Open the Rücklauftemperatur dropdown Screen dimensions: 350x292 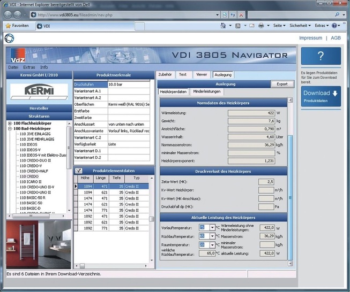coord(212,236)
